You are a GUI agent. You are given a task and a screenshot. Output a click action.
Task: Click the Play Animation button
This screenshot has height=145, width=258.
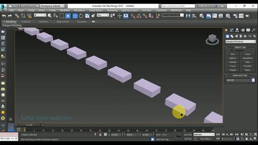tap(227, 135)
